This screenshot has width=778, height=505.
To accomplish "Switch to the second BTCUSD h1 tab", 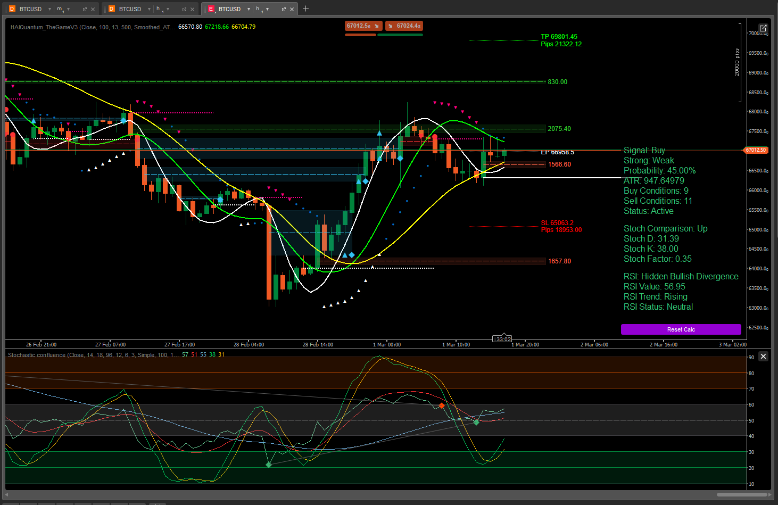I will [x=129, y=9].
